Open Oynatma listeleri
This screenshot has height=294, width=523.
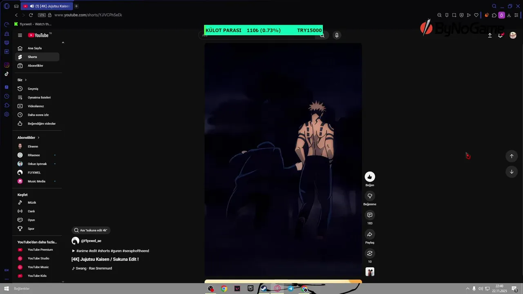(37, 98)
